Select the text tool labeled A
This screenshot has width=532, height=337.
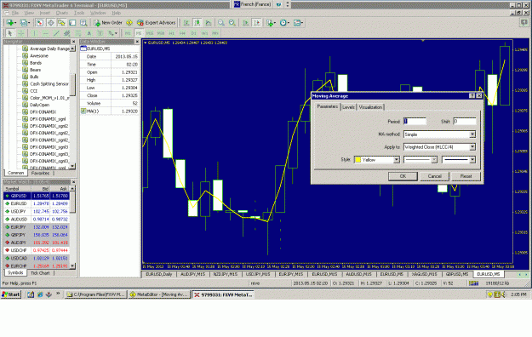point(89,33)
